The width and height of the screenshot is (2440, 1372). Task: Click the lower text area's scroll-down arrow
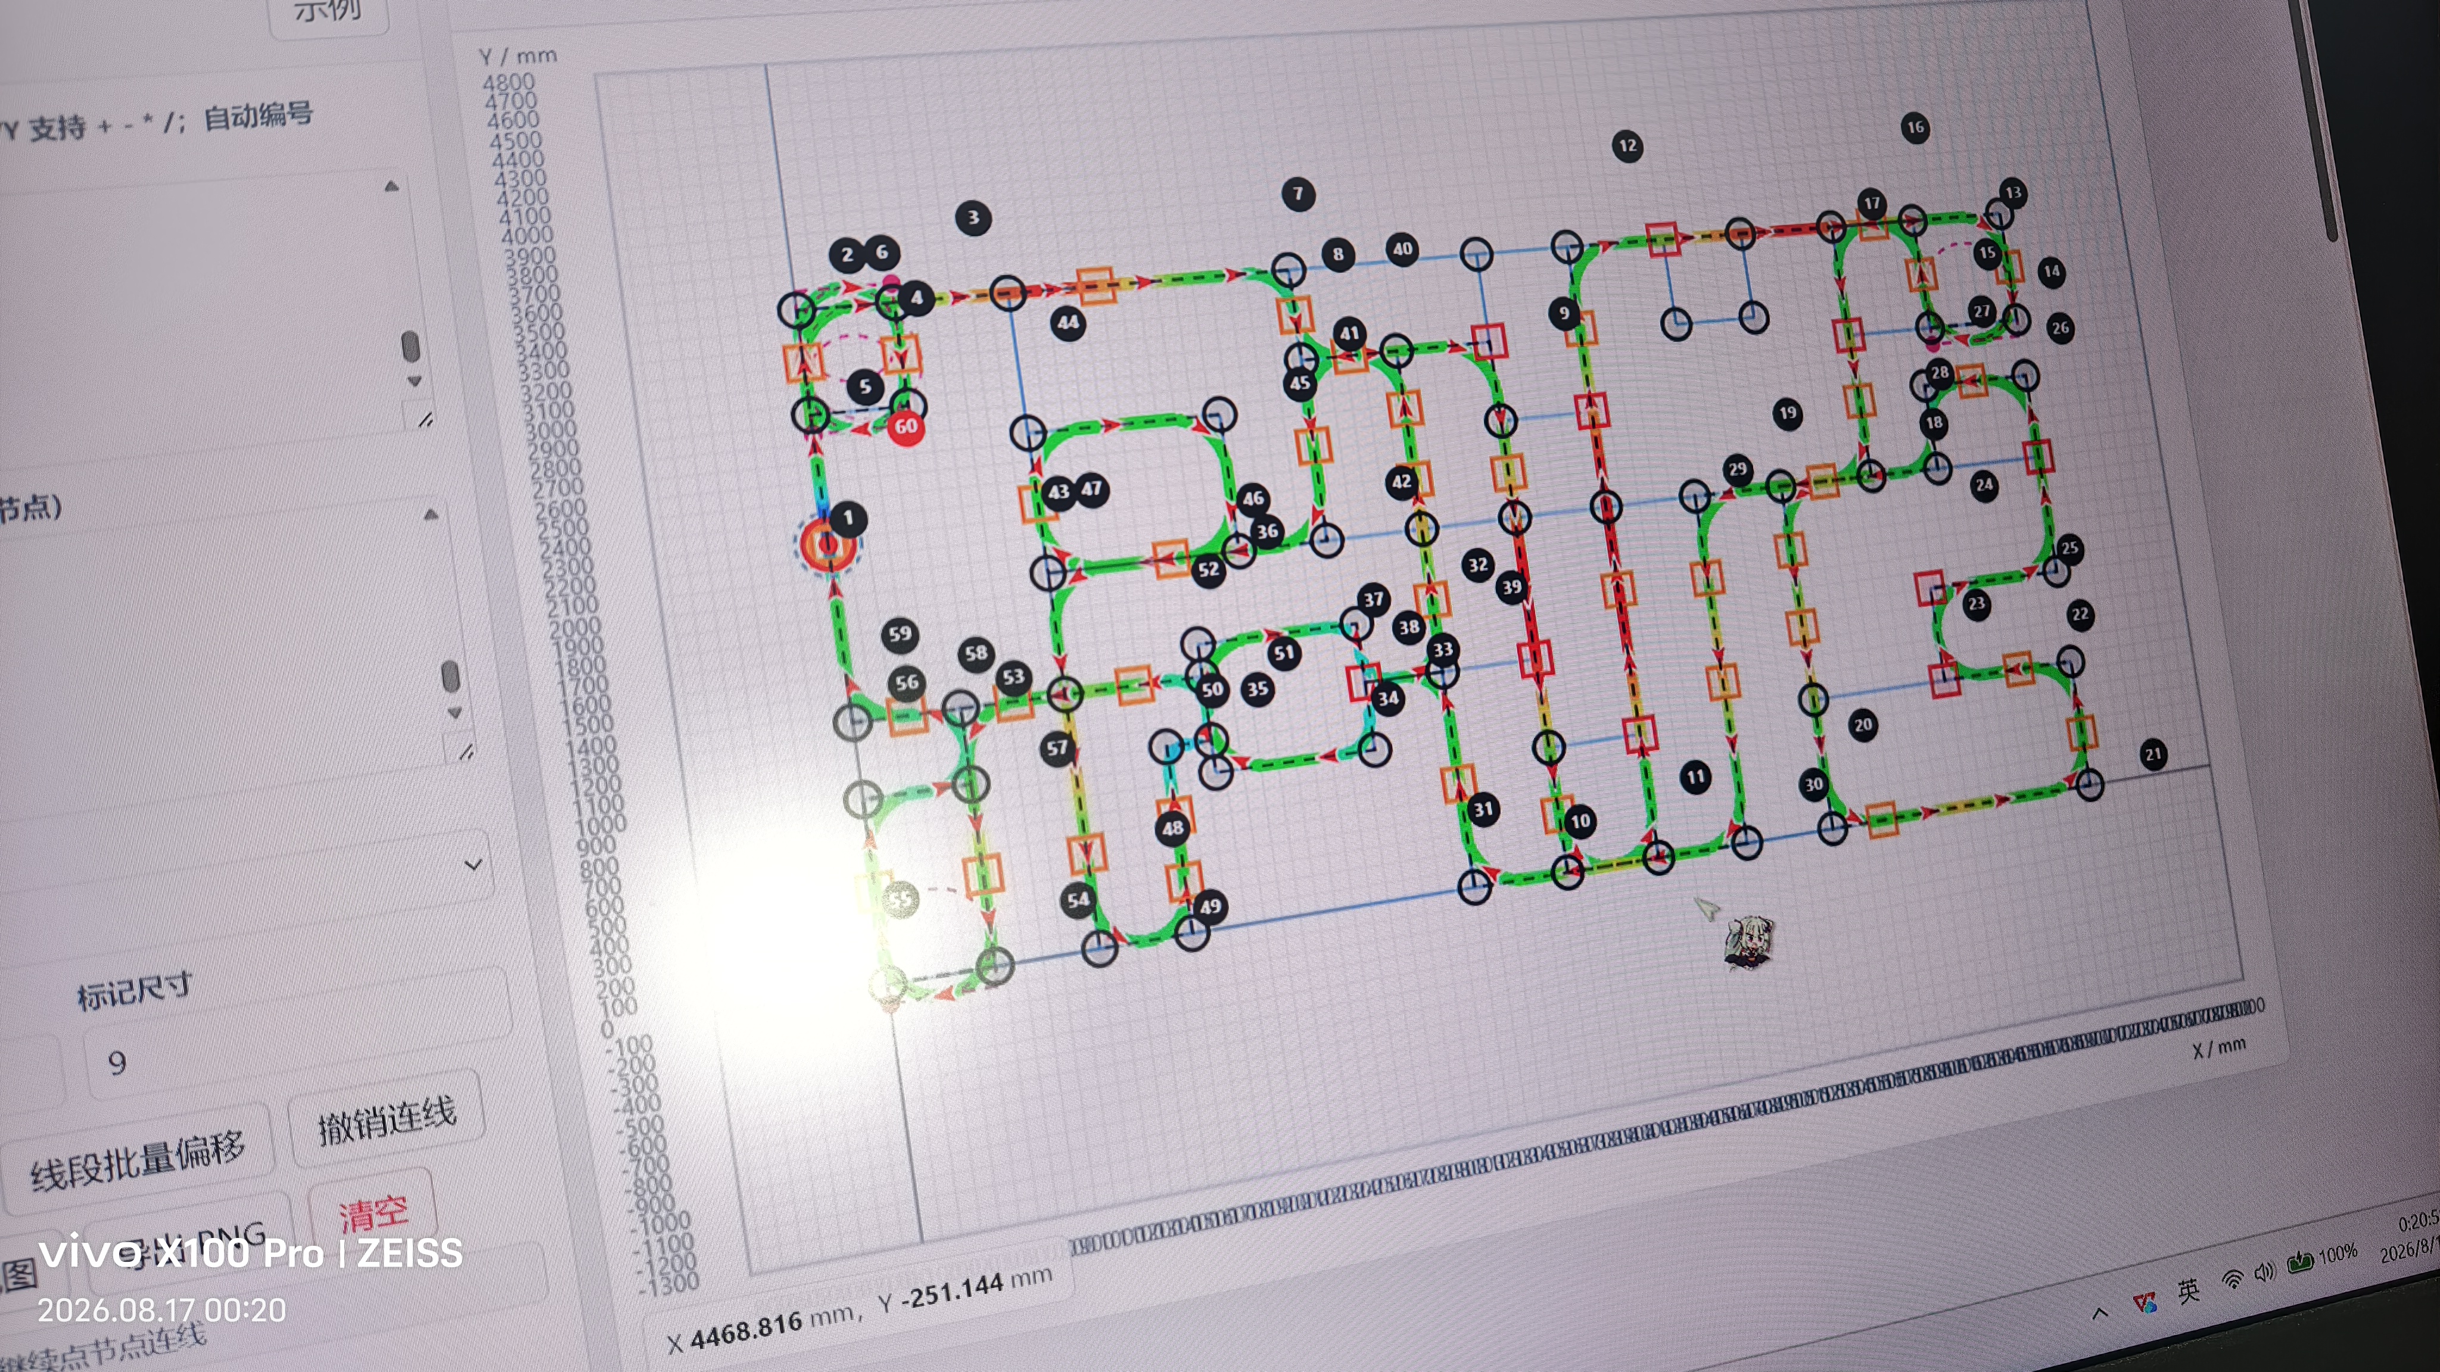click(455, 712)
